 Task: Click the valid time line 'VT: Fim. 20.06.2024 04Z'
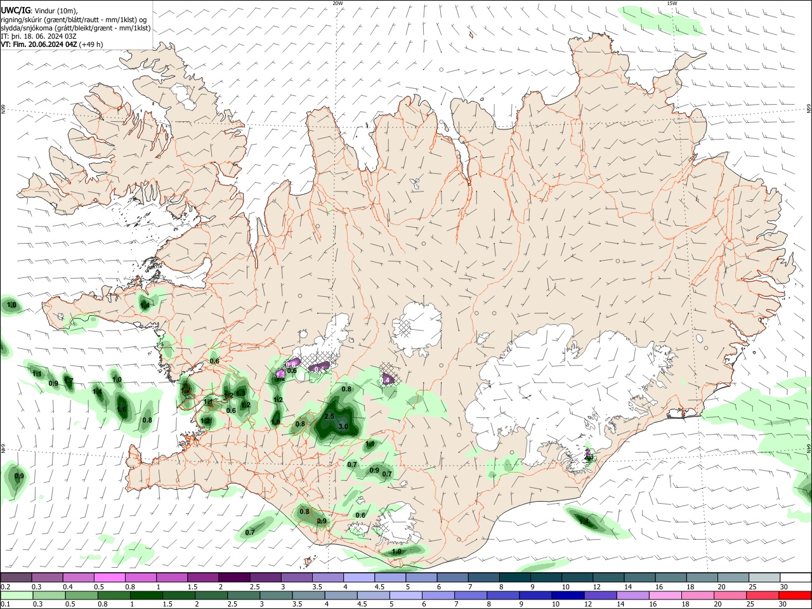pos(39,44)
